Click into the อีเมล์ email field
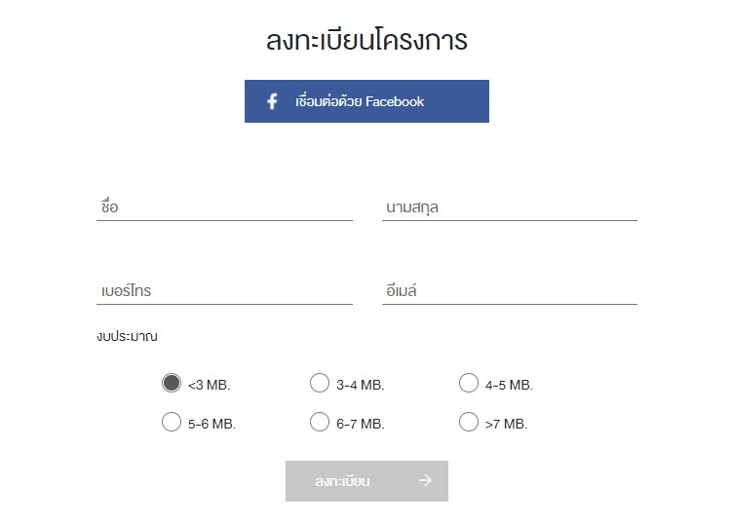Screen dimensions: 732x523 coord(510,290)
